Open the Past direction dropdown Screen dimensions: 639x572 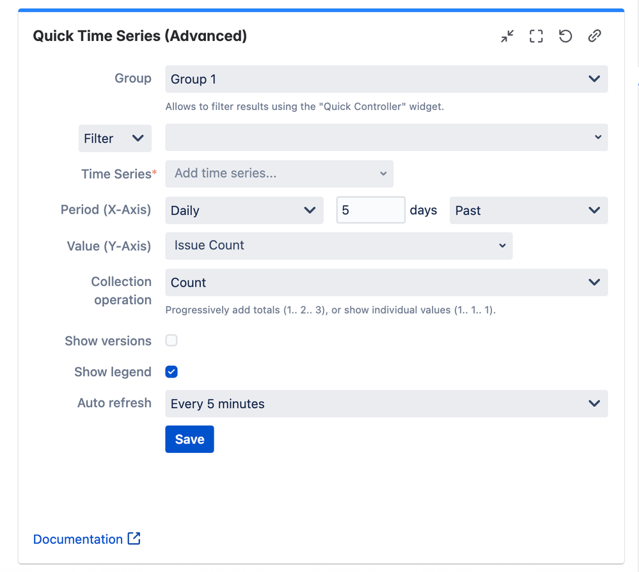[528, 210]
